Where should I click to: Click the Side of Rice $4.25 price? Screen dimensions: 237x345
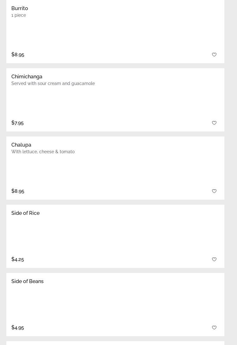18,259
